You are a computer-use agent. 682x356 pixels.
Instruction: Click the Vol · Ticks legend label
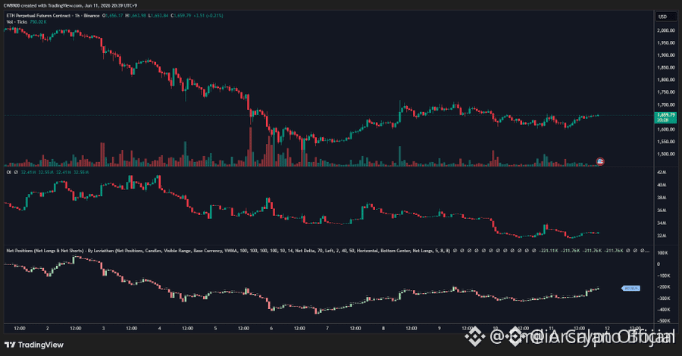click(17, 22)
